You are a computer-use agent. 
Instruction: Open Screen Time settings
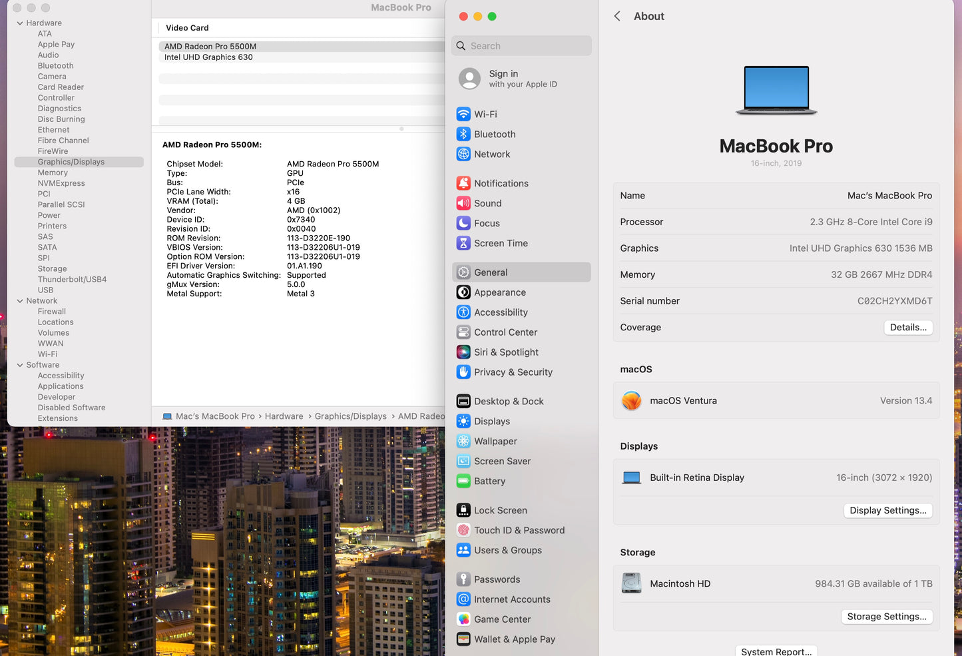[501, 243]
